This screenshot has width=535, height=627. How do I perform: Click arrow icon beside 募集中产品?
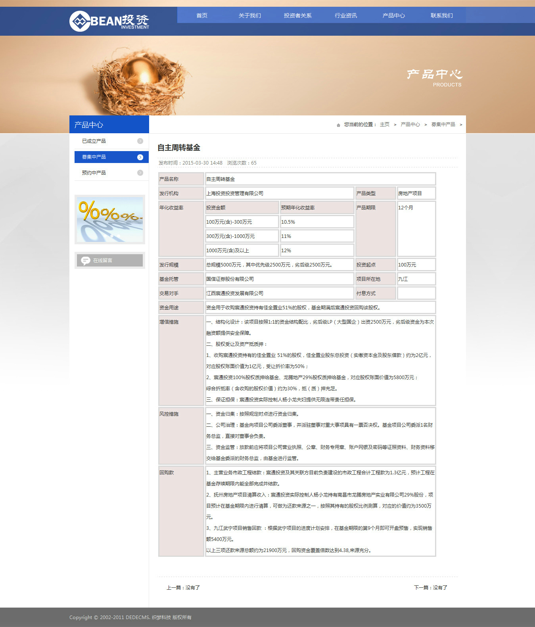(x=140, y=157)
